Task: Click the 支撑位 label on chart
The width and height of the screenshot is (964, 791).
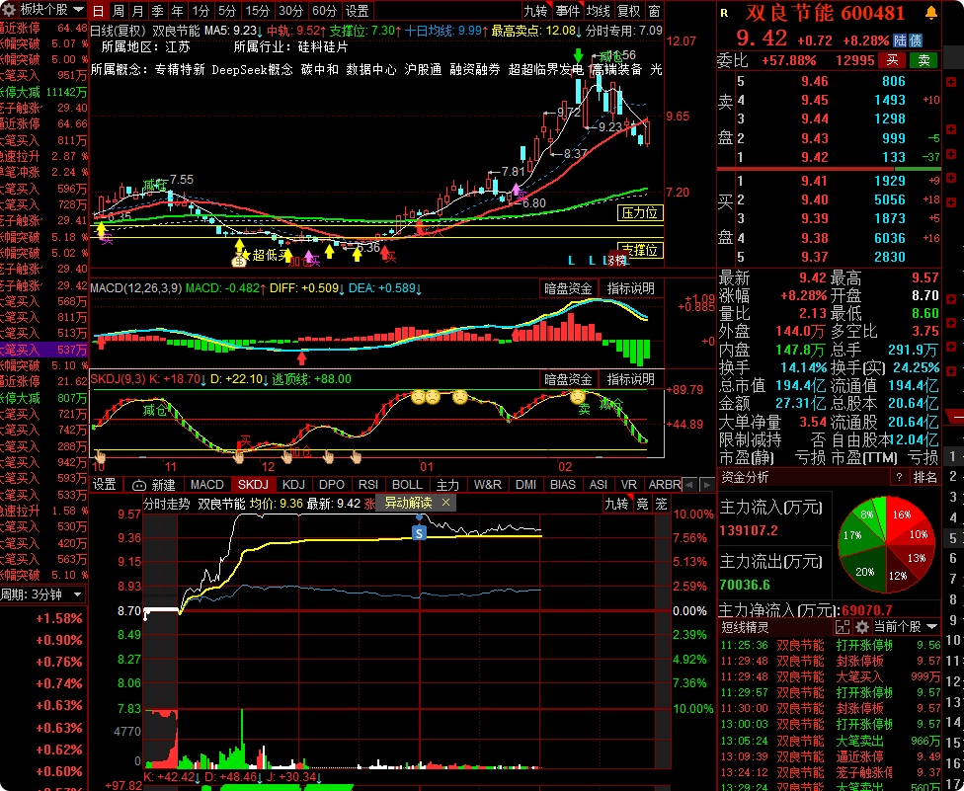Action: tap(640, 250)
